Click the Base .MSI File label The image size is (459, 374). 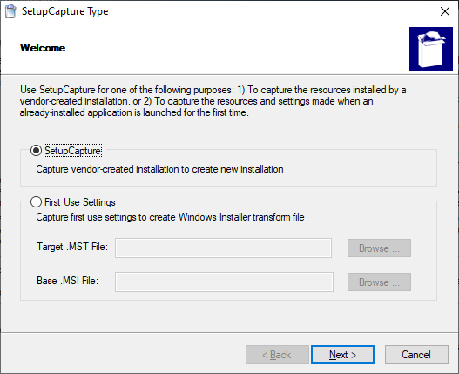point(68,281)
